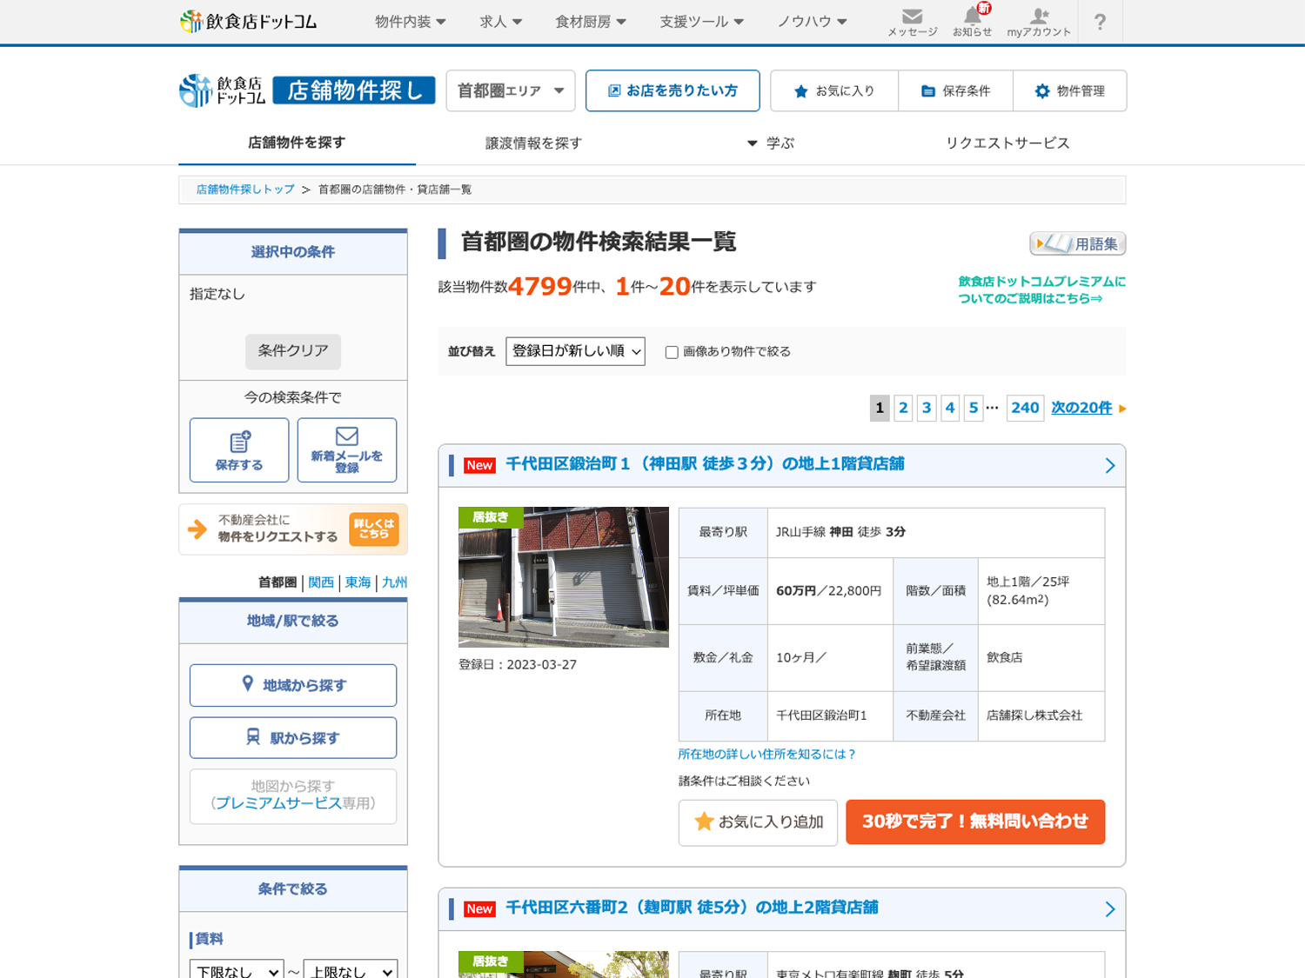Click the help question mark icon
1305x978 pixels.
[x=1101, y=22]
